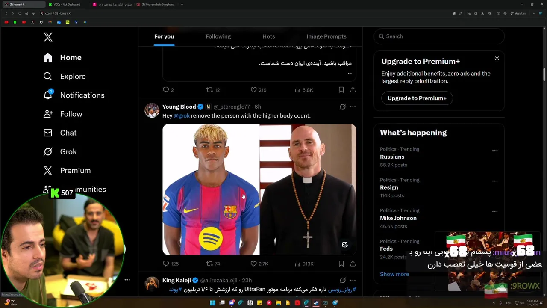Image resolution: width=547 pixels, height=308 pixels.
Task: Open the Follow page in the sidebar
Action: [63, 114]
